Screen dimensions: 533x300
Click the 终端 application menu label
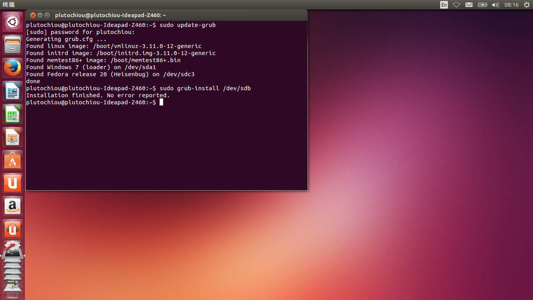(x=9, y=5)
